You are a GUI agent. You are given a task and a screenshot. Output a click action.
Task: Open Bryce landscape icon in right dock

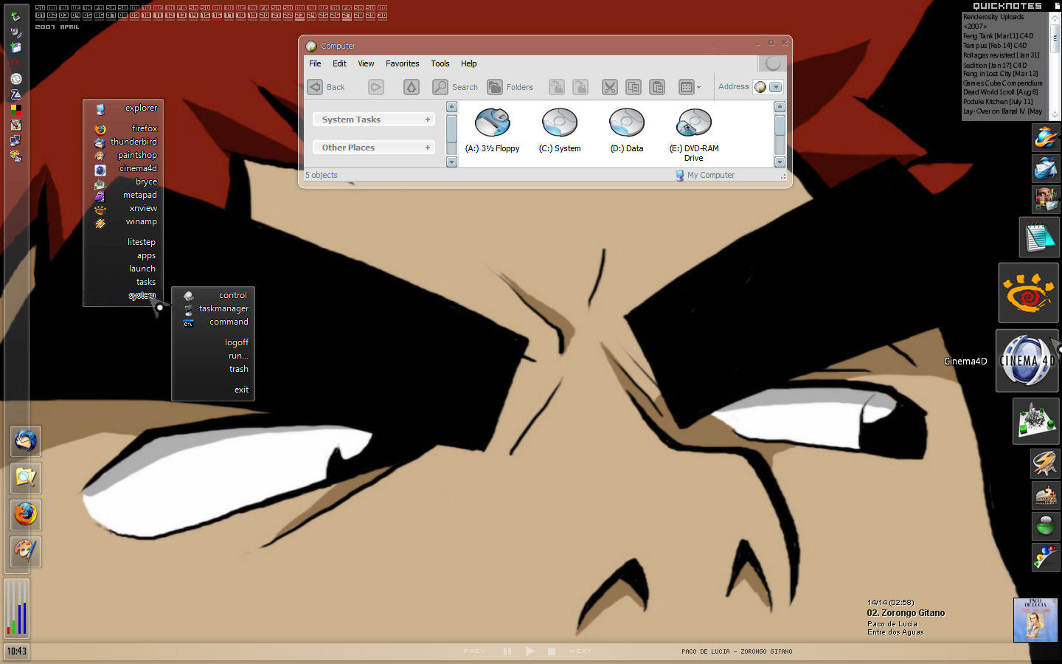(x=1036, y=421)
